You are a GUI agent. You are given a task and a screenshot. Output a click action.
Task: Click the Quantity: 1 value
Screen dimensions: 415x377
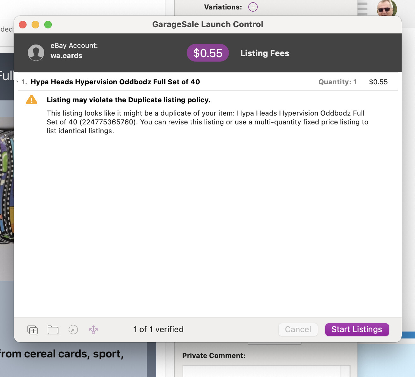coord(337,82)
